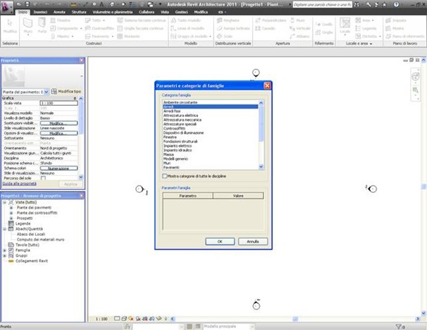This screenshot has height=330, width=427.
Task: Open the Revit application menu logo
Action: click(7, 7)
